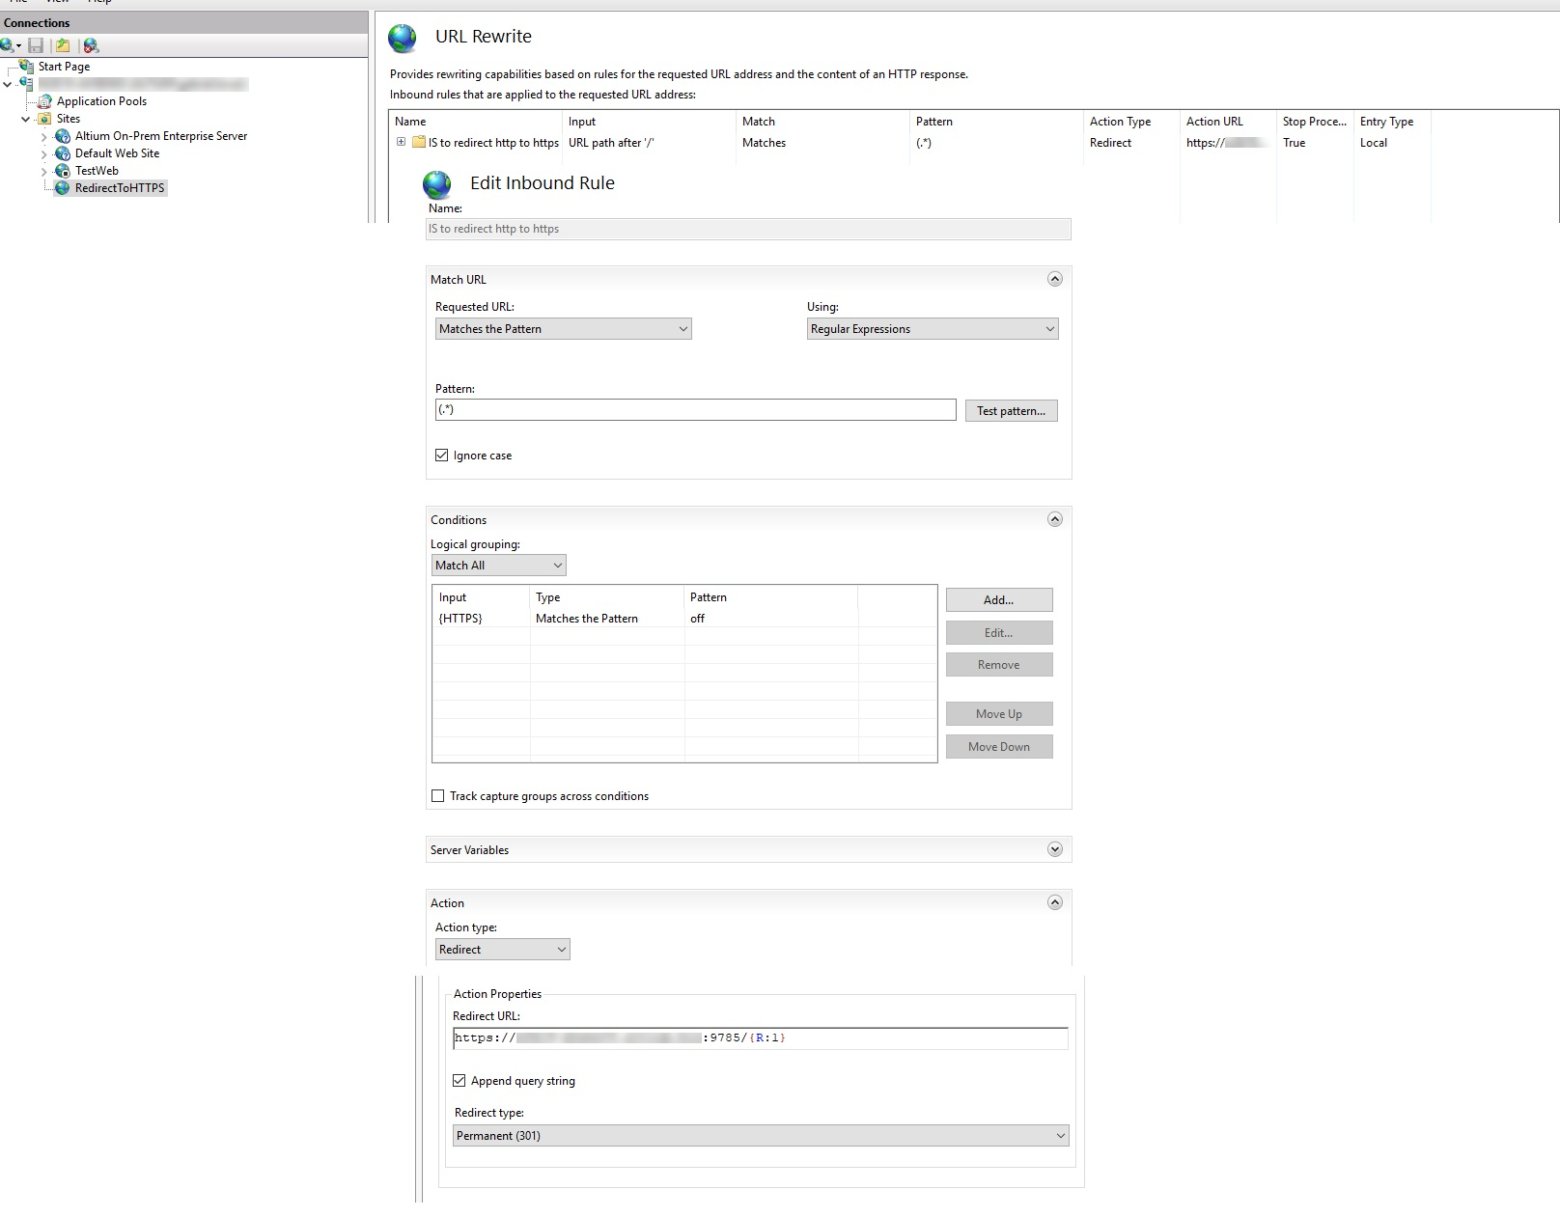Click the TestWeb stopped site icon
The image size is (1560, 1217).
[x=63, y=171]
